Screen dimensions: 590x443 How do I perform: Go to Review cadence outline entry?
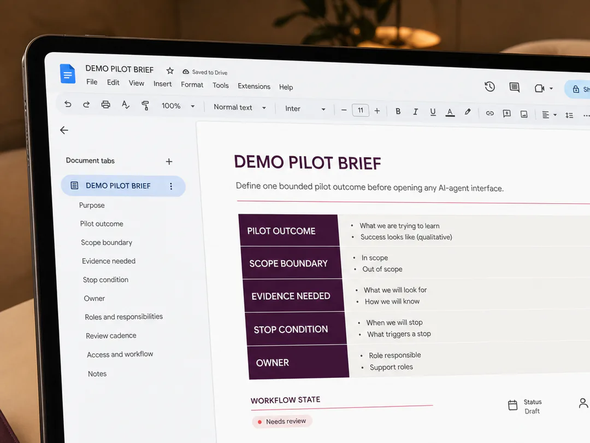click(111, 336)
